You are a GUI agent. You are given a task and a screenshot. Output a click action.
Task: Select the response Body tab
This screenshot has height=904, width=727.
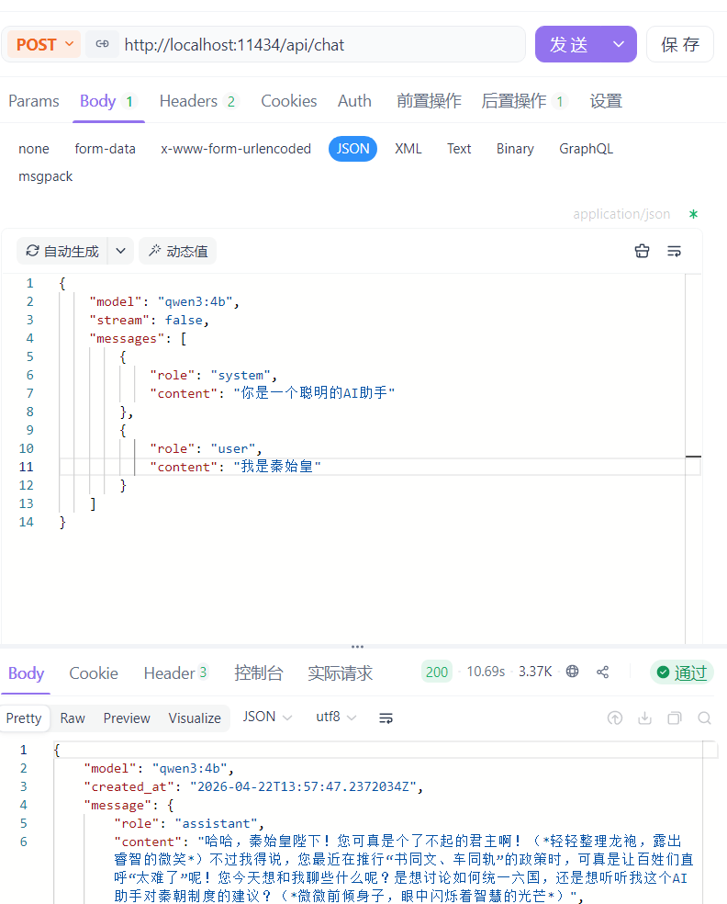tap(26, 672)
